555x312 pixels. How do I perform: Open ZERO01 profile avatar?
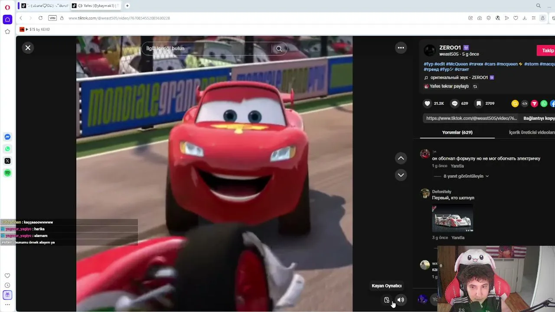coord(430,50)
